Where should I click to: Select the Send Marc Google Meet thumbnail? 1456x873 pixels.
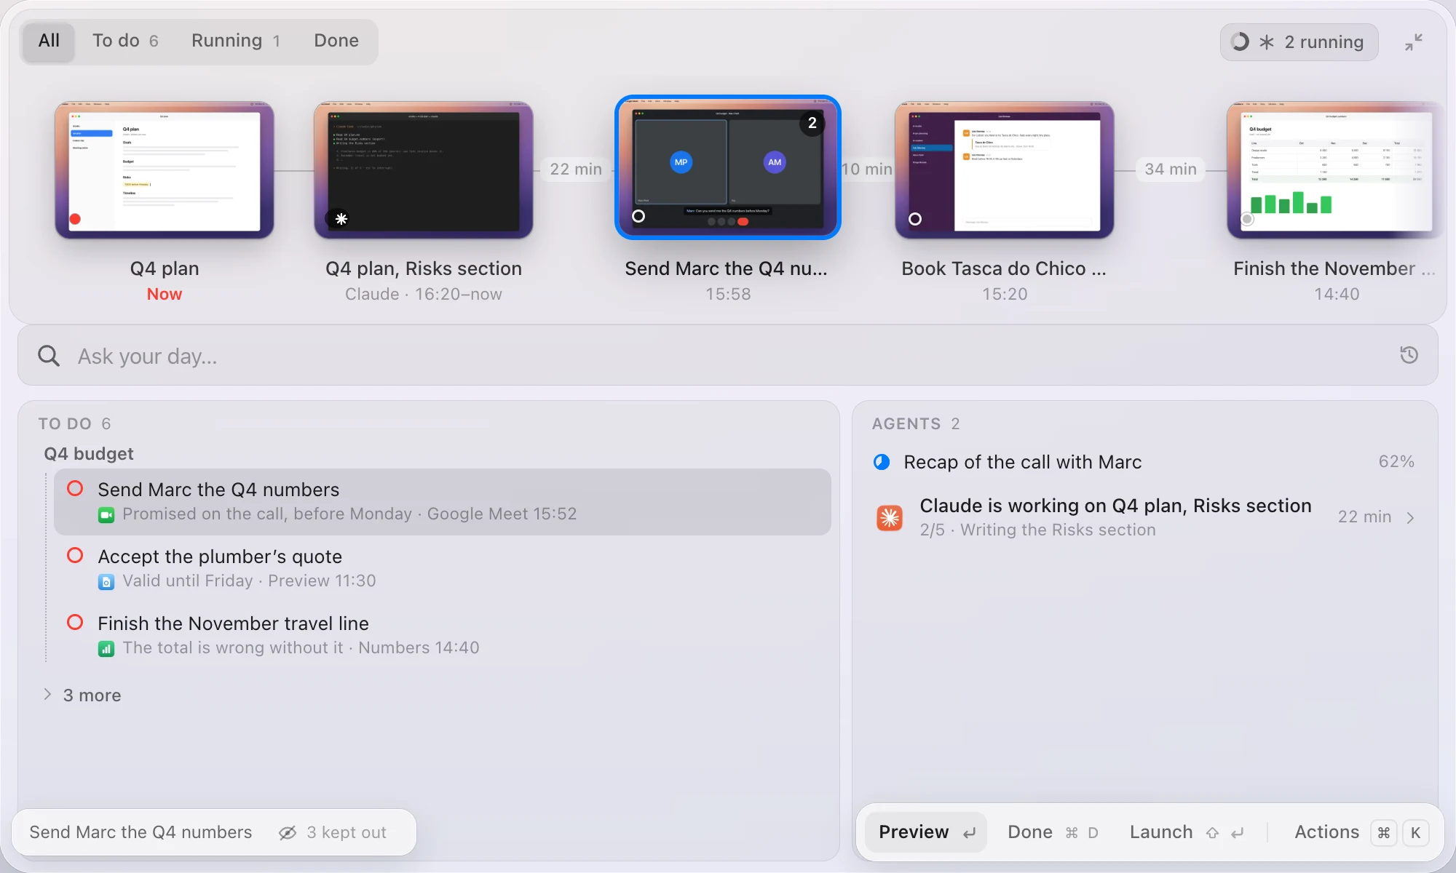point(728,167)
